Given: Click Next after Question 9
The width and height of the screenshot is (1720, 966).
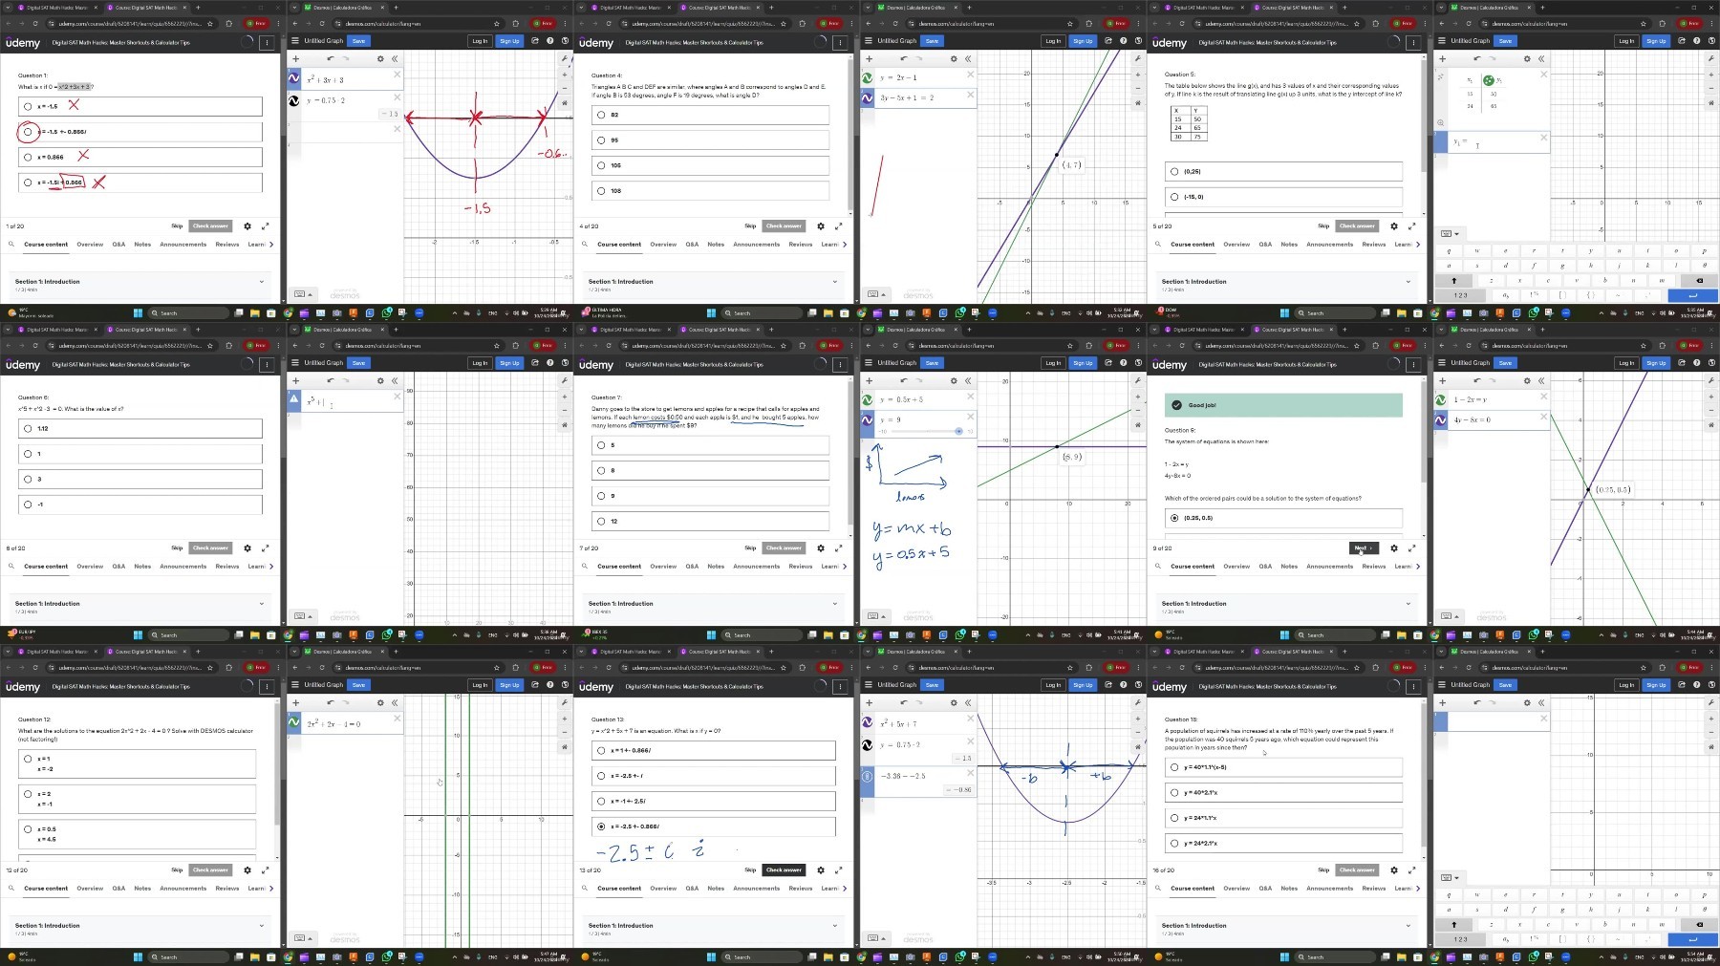Looking at the screenshot, I should click(x=1364, y=548).
